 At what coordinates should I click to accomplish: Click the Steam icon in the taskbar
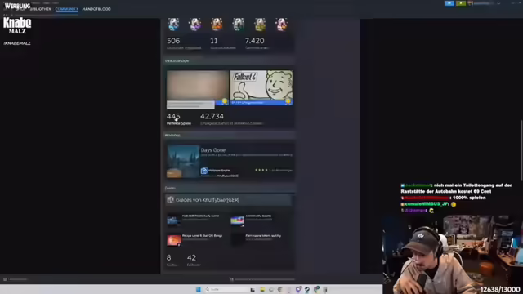pos(307,289)
